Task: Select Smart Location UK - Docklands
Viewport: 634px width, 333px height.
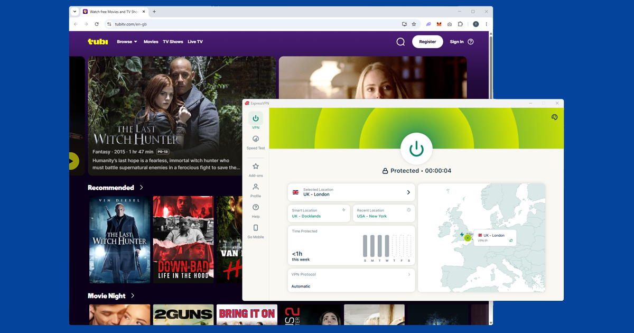Action: (x=319, y=214)
